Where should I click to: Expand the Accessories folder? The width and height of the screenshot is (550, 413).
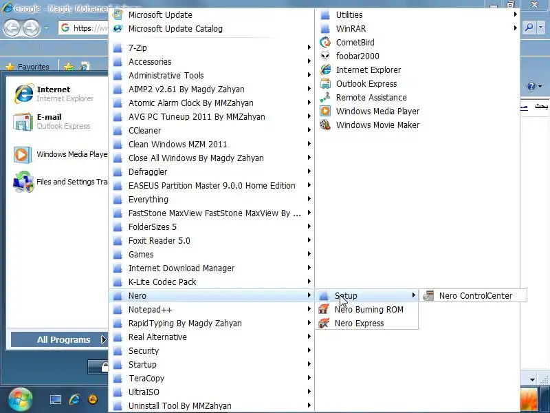tap(212, 61)
